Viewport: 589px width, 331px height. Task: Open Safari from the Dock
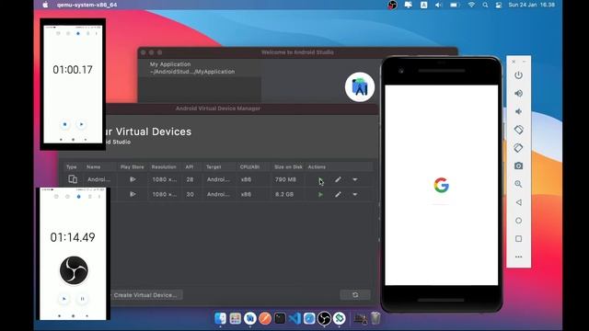coord(309,318)
